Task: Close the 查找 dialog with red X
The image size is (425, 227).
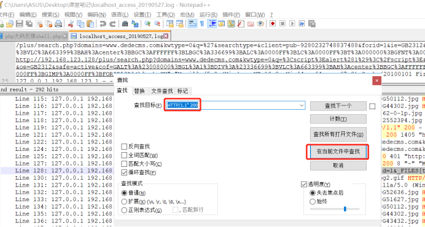Action: coord(376,80)
